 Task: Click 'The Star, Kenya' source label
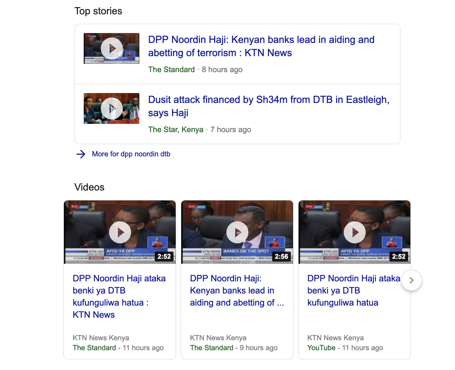click(175, 130)
